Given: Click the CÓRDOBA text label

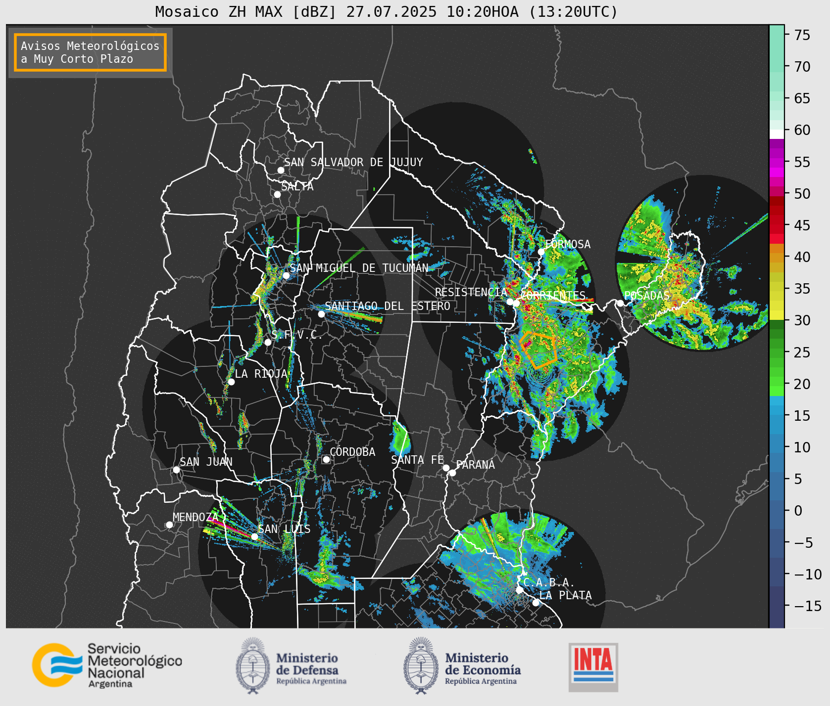Looking at the screenshot, I should tap(352, 452).
